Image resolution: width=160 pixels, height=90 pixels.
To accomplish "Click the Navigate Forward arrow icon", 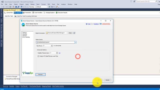I will [x=7, y=7].
